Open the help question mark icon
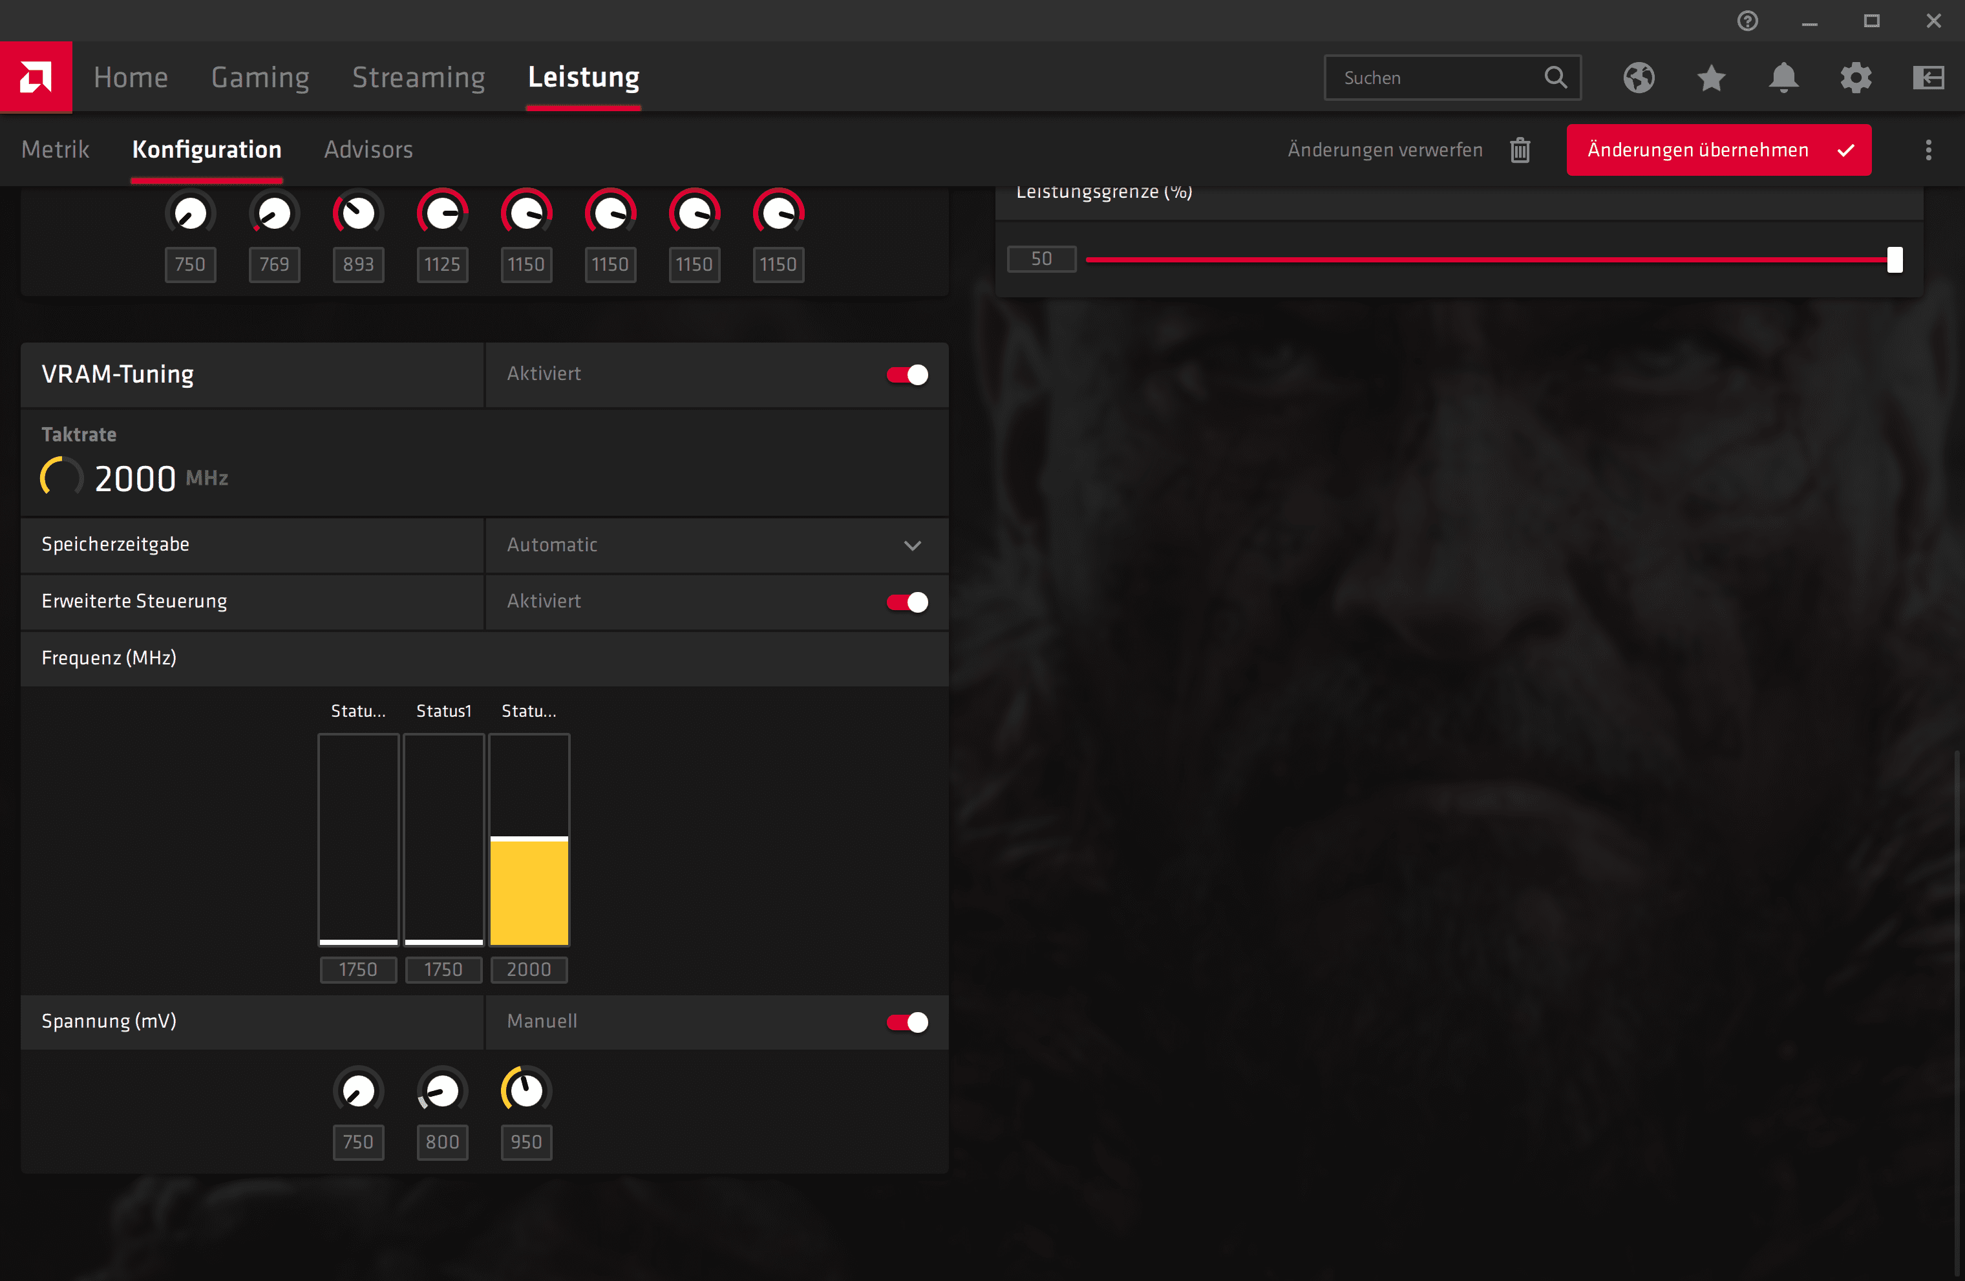This screenshot has height=1281, width=1965. pos(1747,21)
